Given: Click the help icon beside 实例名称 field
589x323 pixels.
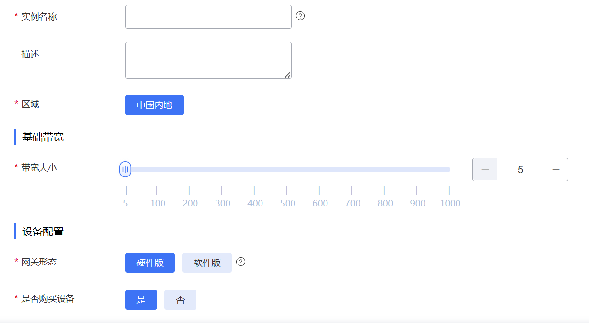Looking at the screenshot, I should [x=300, y=16].
